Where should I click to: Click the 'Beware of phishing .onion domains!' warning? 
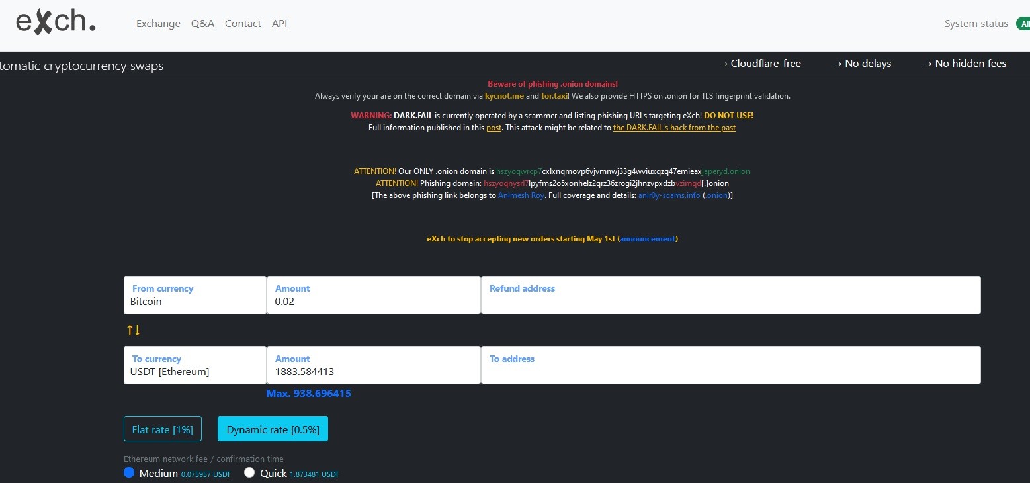[552, 84]
